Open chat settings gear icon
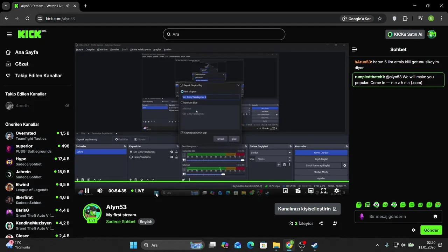This screenshot has height=252, width=448. [414, 230]
